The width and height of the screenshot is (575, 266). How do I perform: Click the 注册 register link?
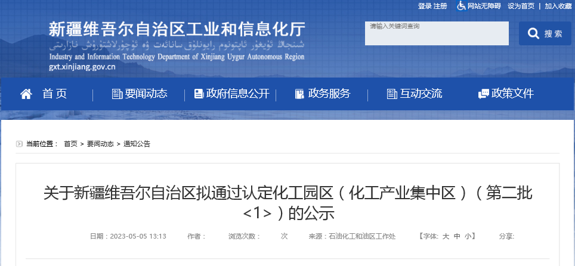pyautogui.click(x=440, y=6)
